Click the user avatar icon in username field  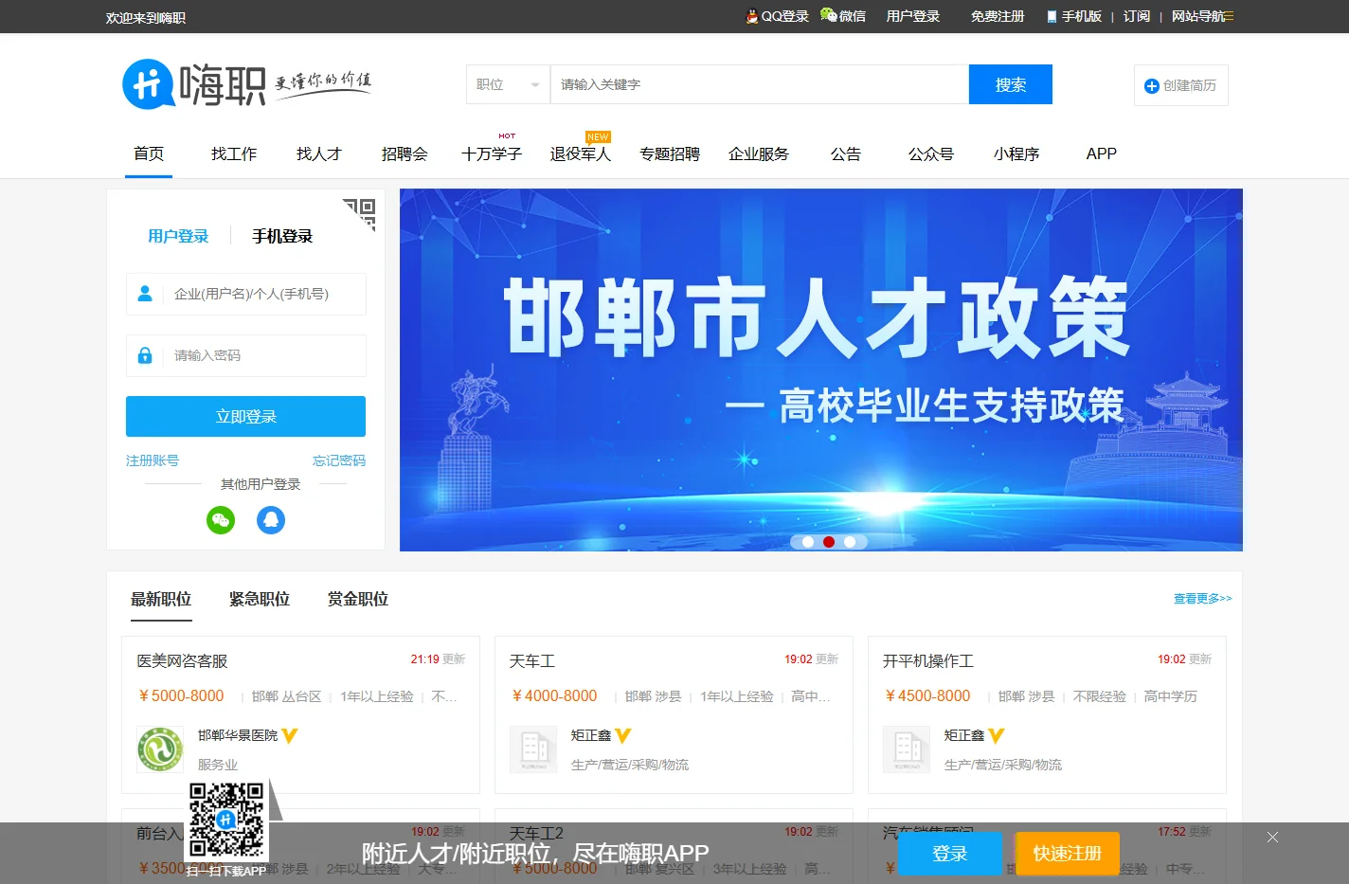[145, 294]
